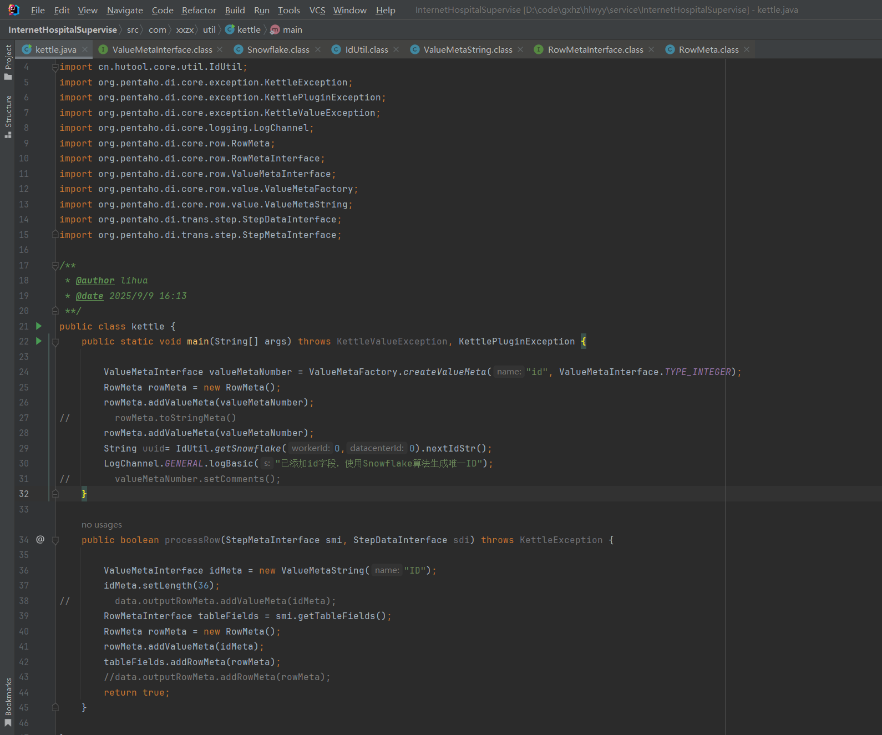The height and width of the screenshot is (735, 882).
Task: Toggle the Javadoc fold end marker on line 20
Action: 55,311
